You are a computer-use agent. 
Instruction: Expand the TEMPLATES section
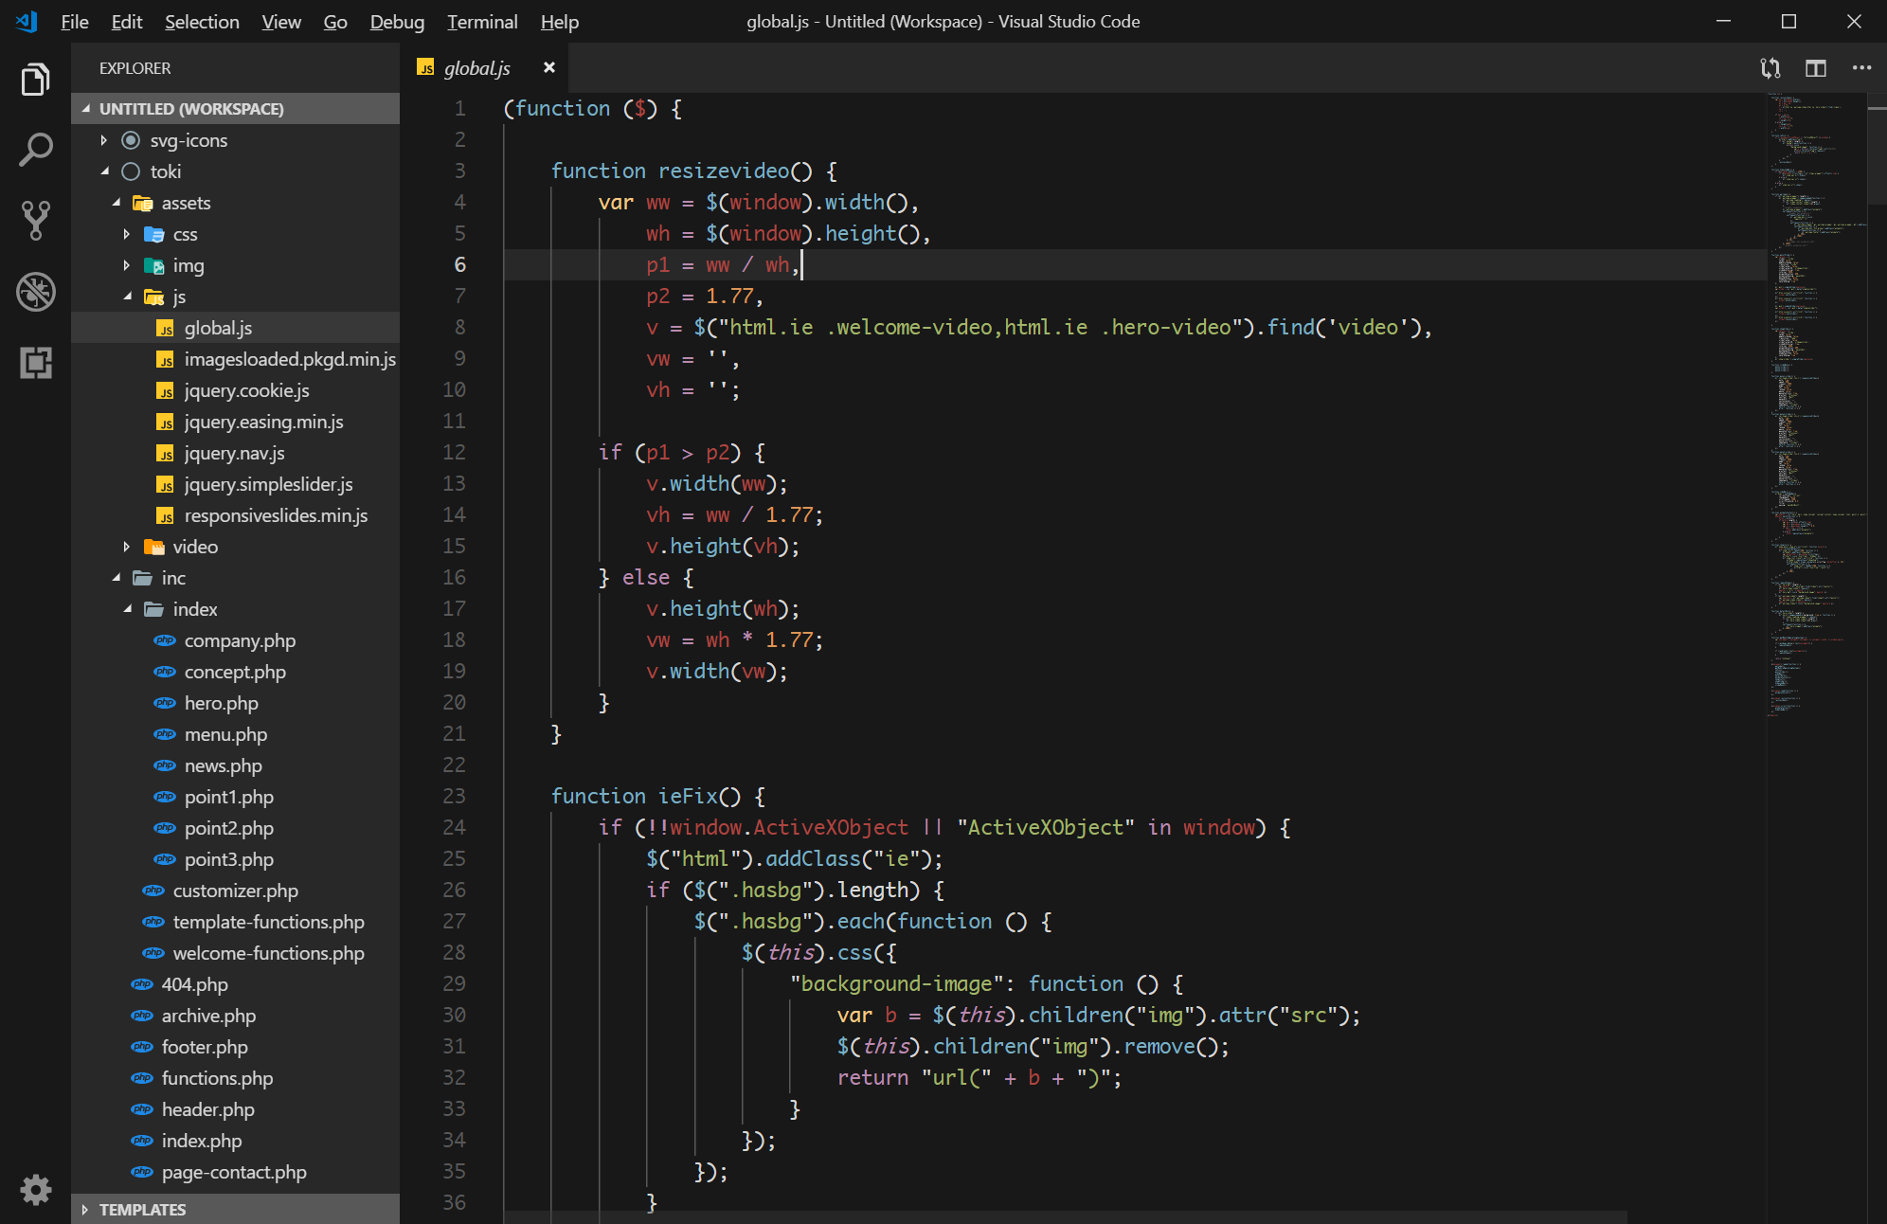coord(142,1210)
